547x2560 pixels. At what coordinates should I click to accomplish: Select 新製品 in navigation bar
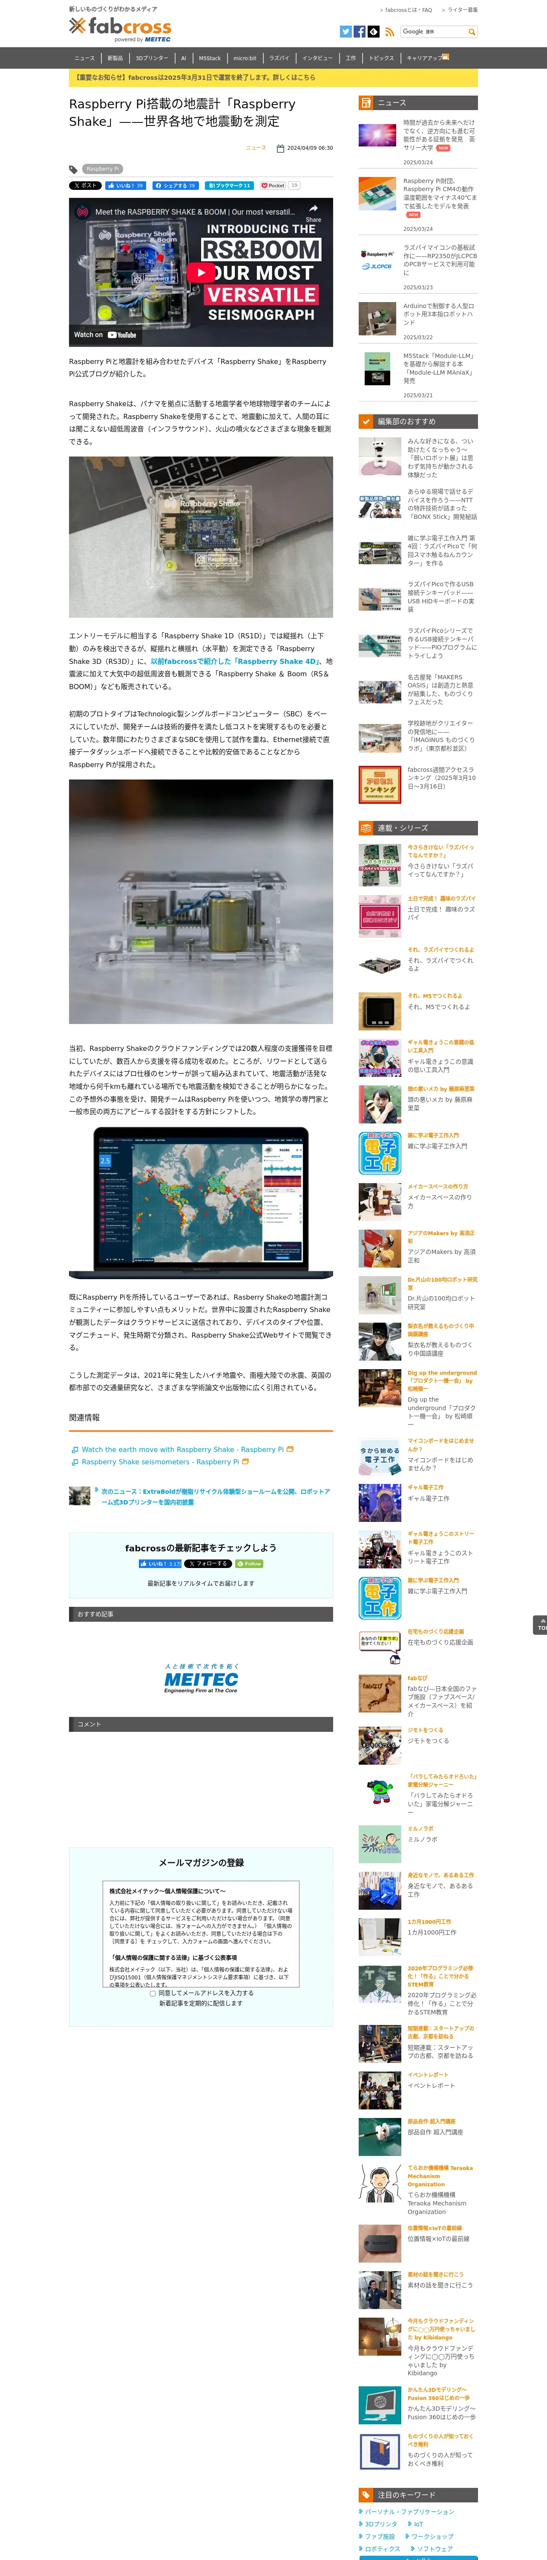pyautogui.click(x=115, y=58)
